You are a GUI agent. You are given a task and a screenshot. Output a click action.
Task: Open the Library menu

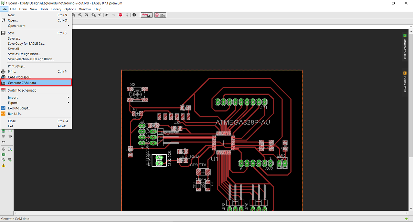coord(56,9)
